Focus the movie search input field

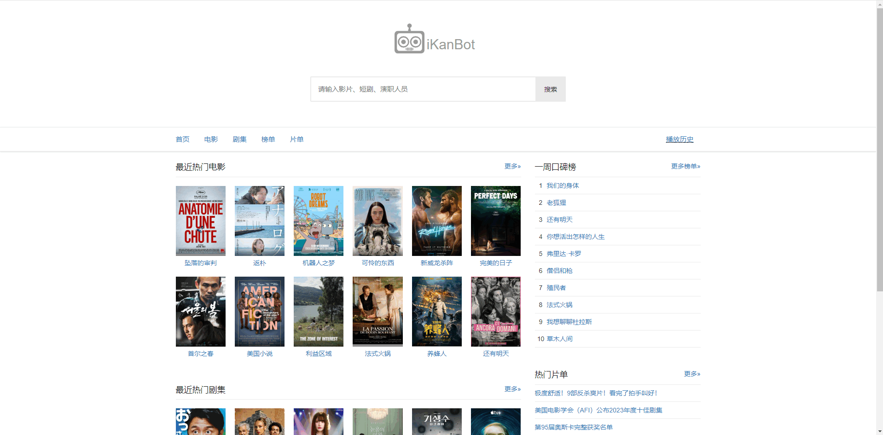point(423,89)
